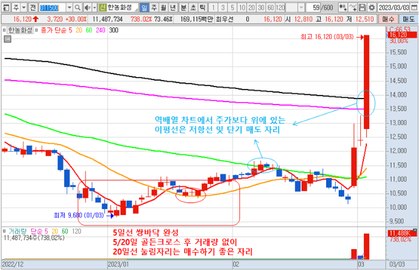Click the 매도 sell button

[409, 19]
